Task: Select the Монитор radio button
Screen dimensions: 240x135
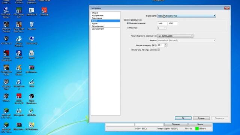Action: tap(128, 28)
